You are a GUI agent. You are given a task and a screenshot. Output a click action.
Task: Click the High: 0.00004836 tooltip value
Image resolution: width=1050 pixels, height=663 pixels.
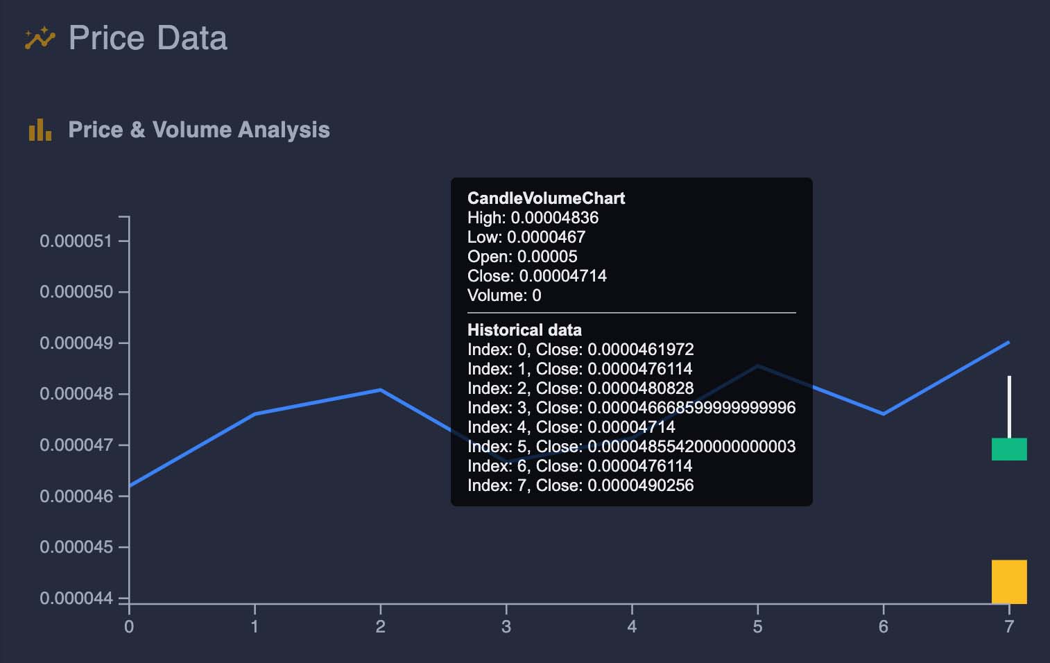533,218
